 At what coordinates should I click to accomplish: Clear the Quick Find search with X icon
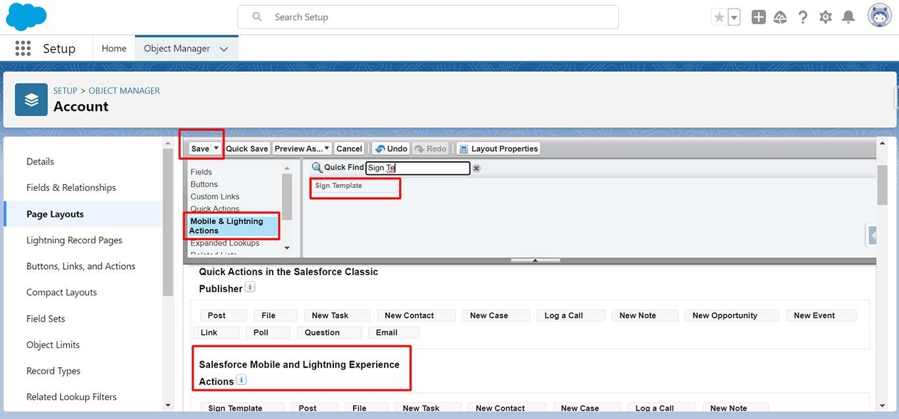click(476, 168)
